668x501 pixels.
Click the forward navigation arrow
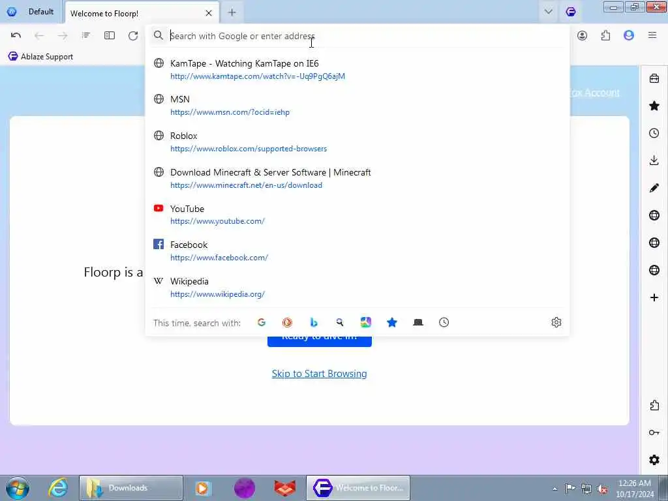click(x=63, y=35)
